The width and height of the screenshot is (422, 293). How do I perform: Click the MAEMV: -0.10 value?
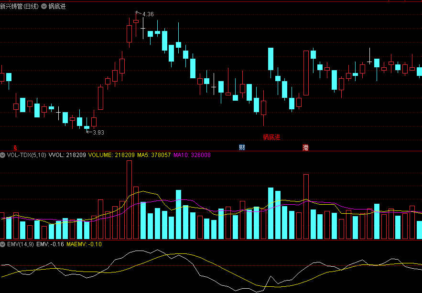84,244
